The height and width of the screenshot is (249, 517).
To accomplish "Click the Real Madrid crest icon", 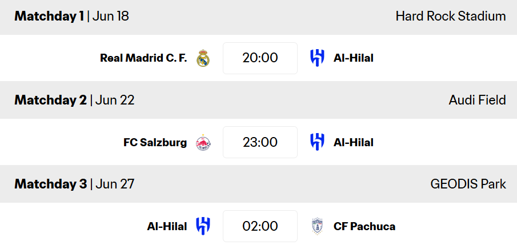I will (203, 58).
